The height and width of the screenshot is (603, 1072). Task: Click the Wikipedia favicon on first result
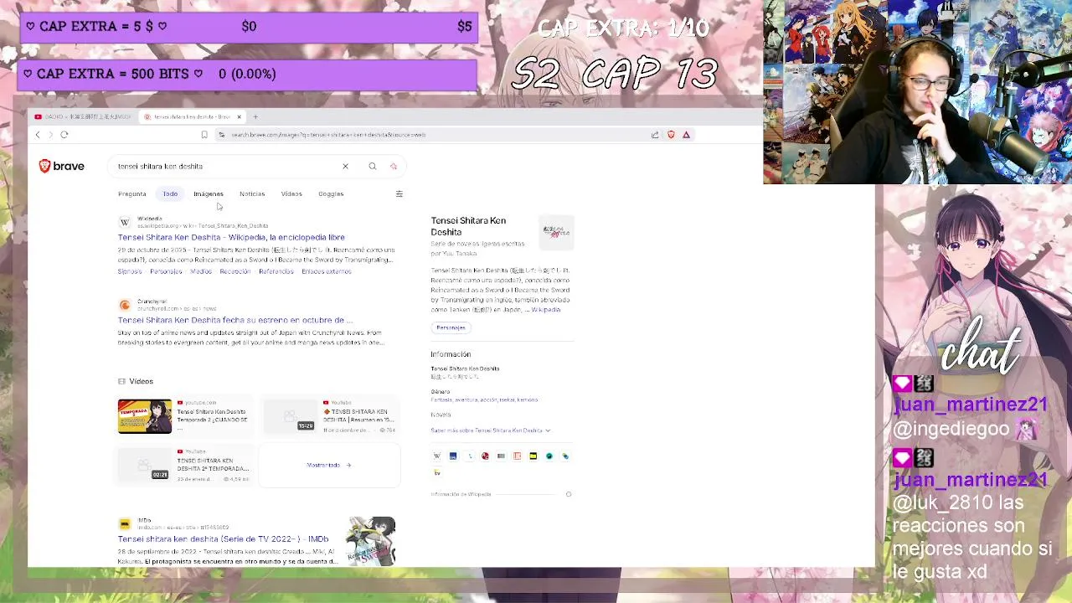[x=125, y=222]
